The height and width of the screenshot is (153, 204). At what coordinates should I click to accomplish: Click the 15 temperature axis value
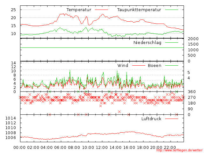pyautogui.click(x=13, y=25)
